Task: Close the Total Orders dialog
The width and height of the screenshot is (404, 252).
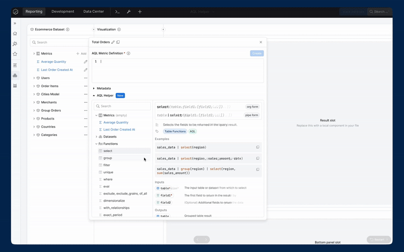Action: pyautogui.click(x=261, y=42)
